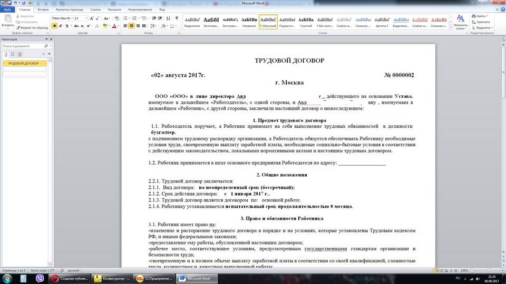Image resolution: width=506 pixels, height=284 pixels.
Task: Open the font size dropdown showing 12
Action: click(86, 18)
